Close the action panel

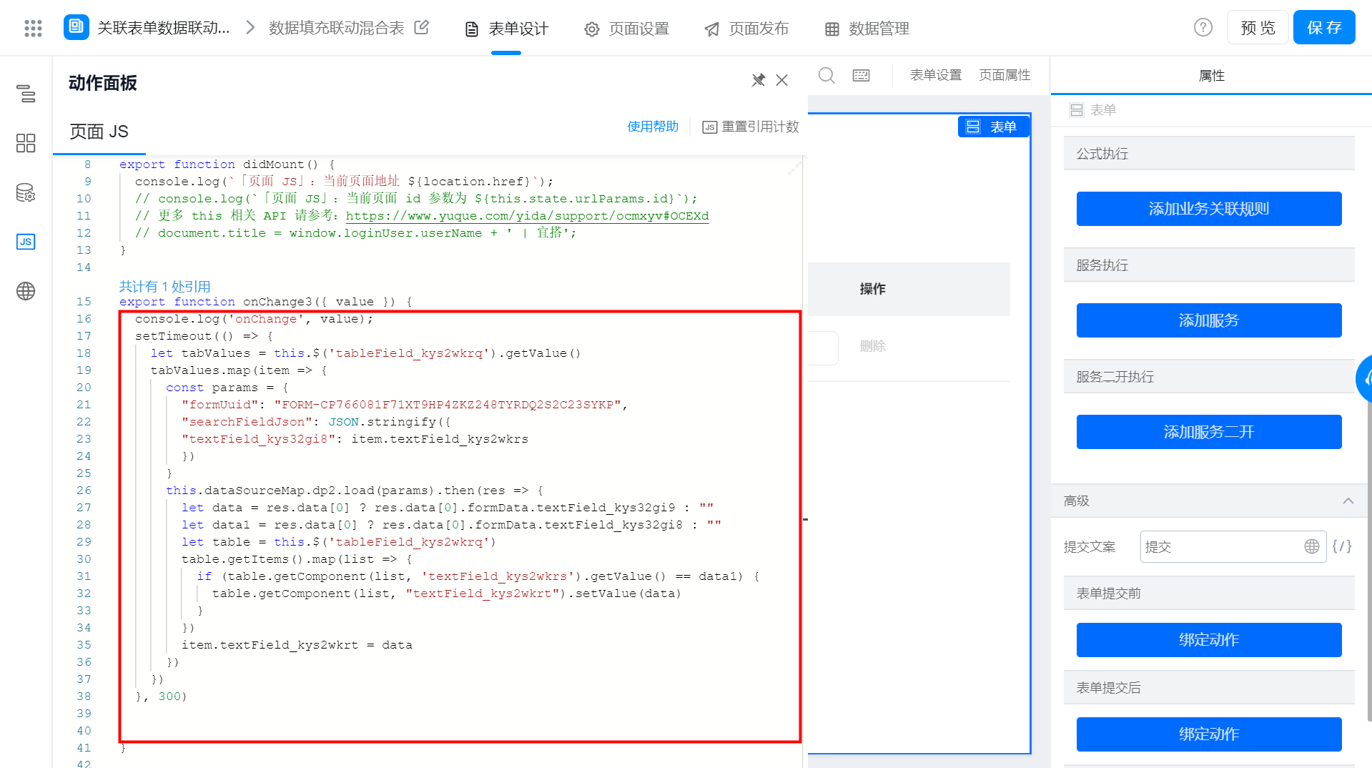(x=782, y=80)
